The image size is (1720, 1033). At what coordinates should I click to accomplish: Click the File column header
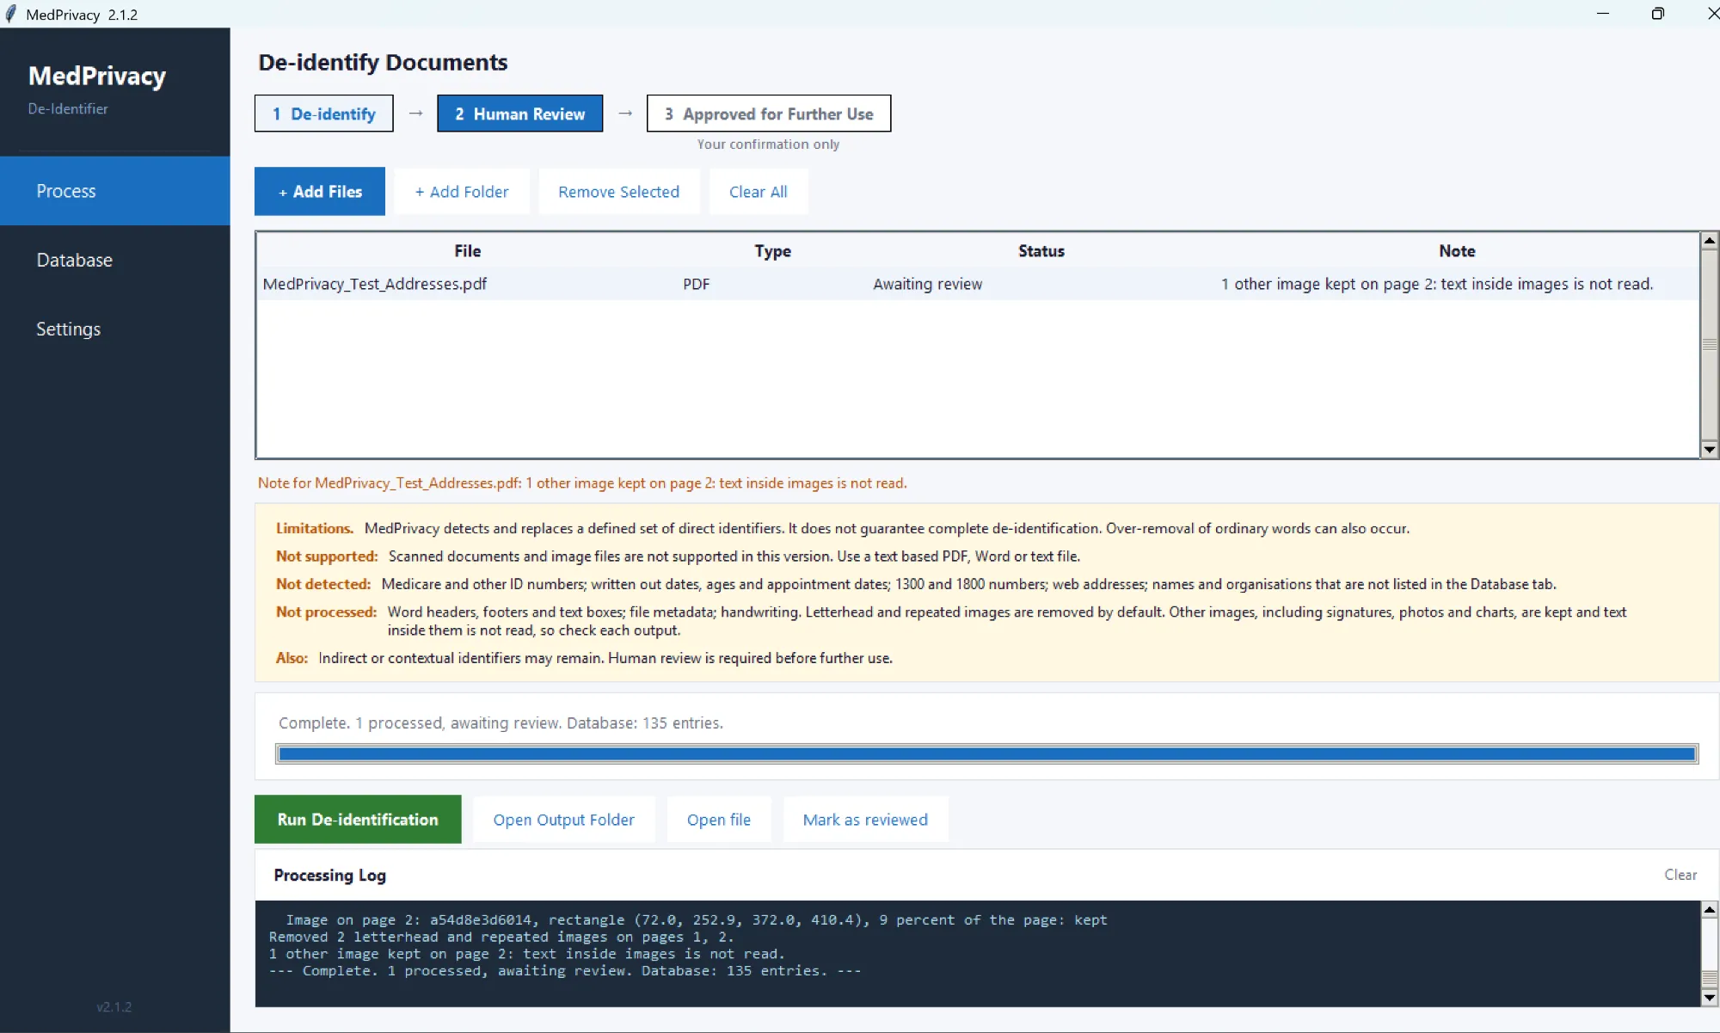467,251
